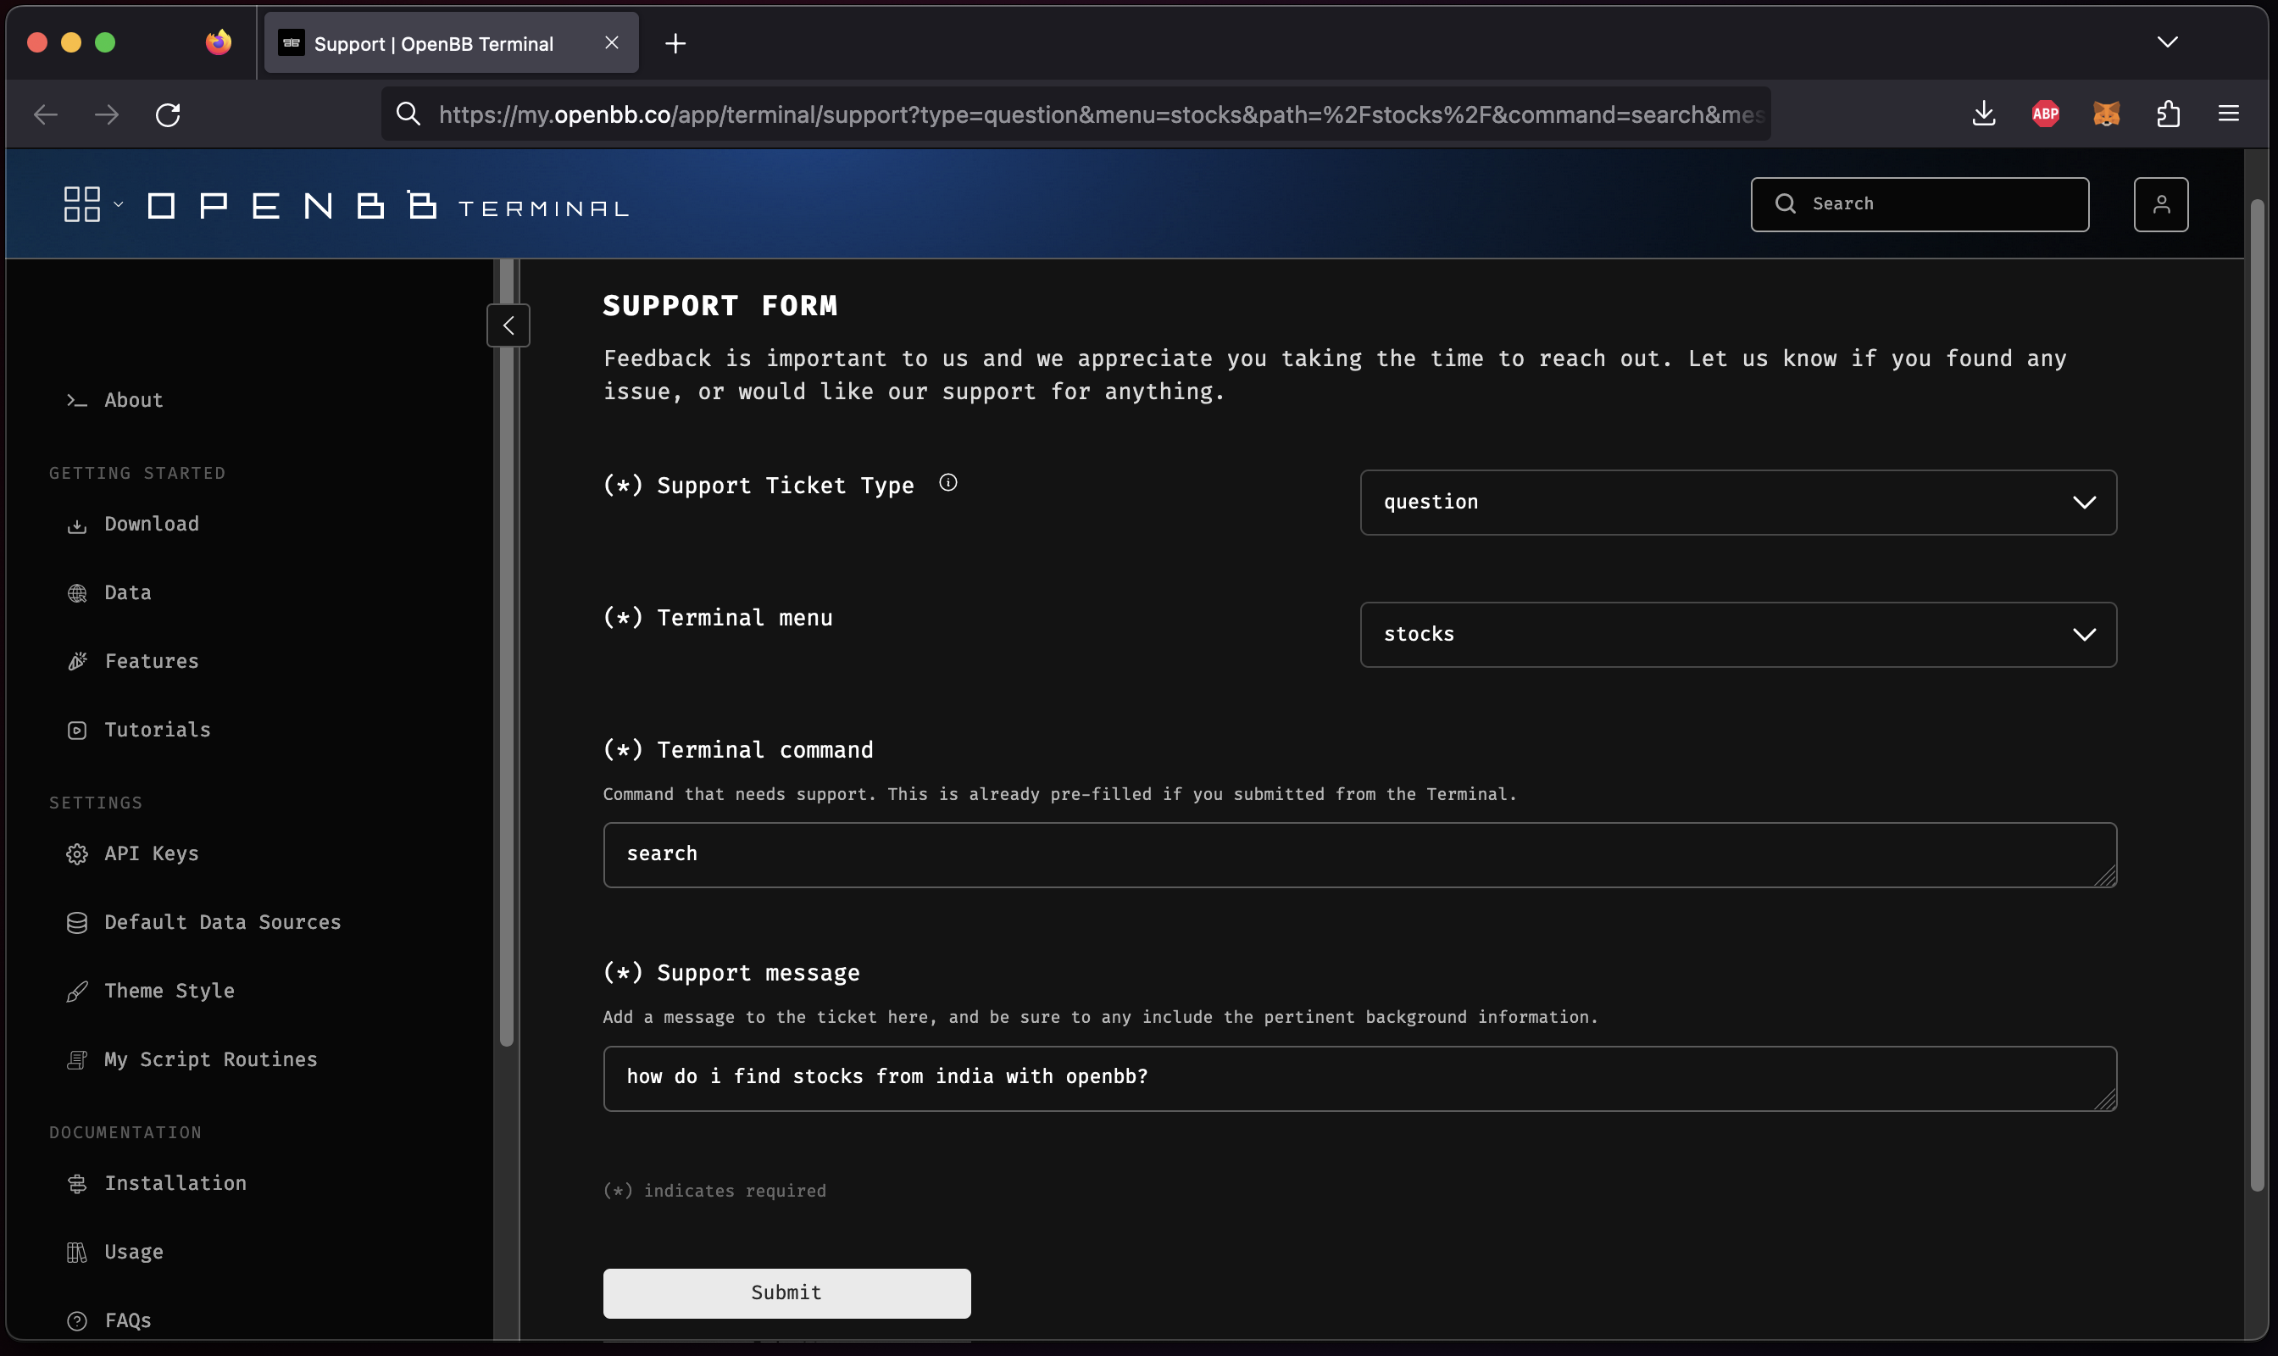Click the Support Ticket Type info icon
Viewport: 2278px width, 1356px height.
(x=947, y=482)
